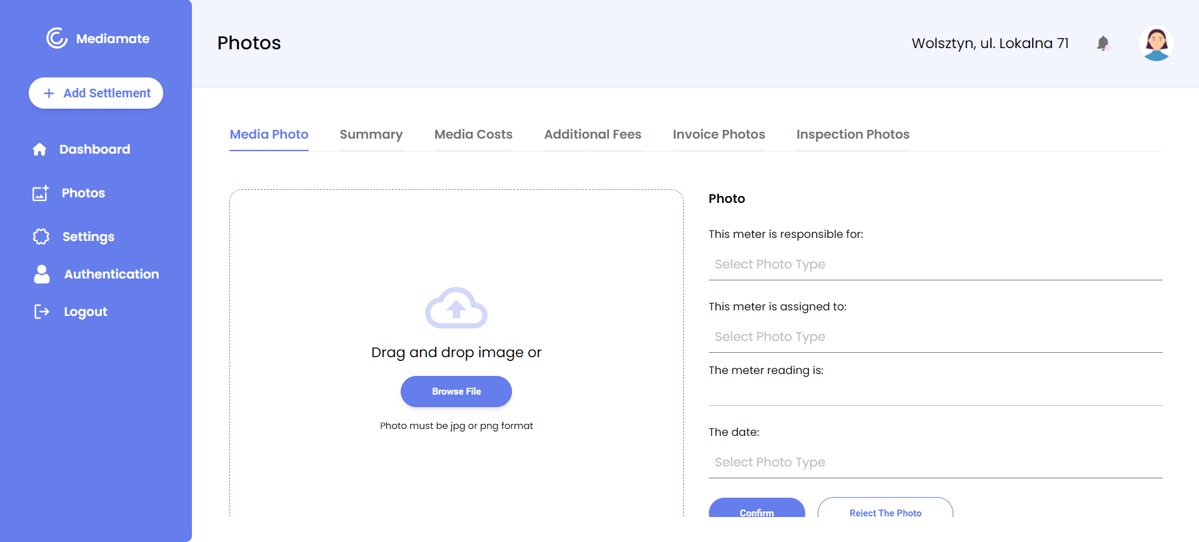Image resolution: width=1199 pixels, height=542 pixels.
Task: Click Logout in the sidebar
Action: (x=86, y=312)
